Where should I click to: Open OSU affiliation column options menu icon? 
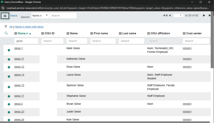pos(148,33)
